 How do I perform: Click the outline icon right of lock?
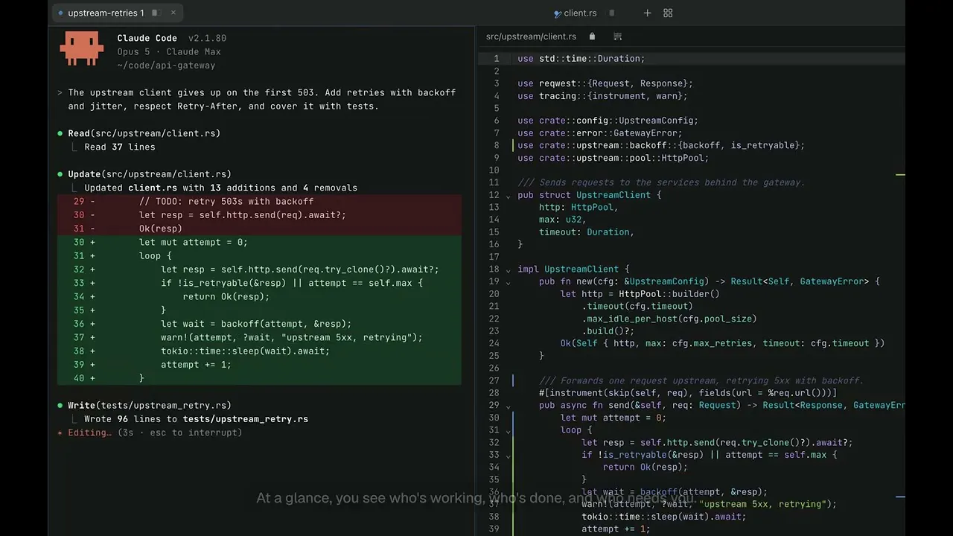click(x=617, y=36)
